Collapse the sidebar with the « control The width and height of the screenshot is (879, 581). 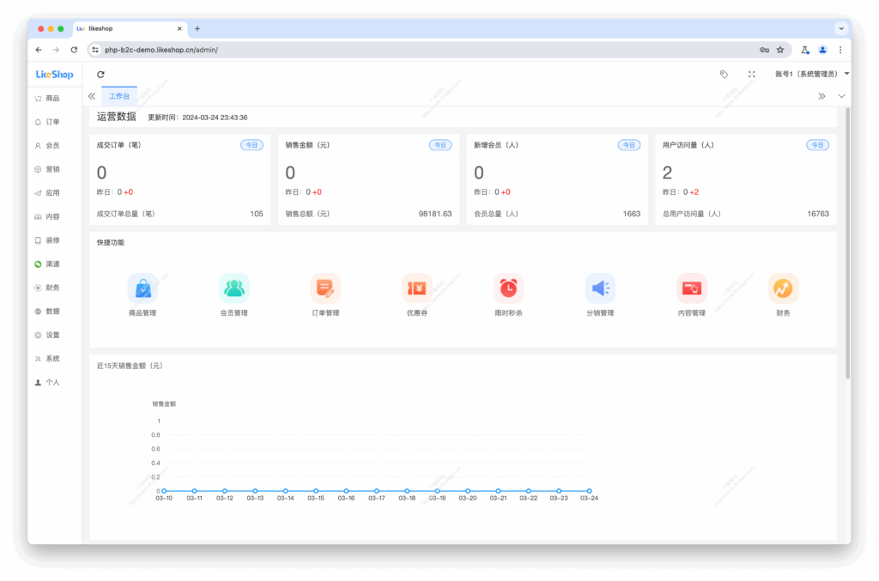coord(92,96)
